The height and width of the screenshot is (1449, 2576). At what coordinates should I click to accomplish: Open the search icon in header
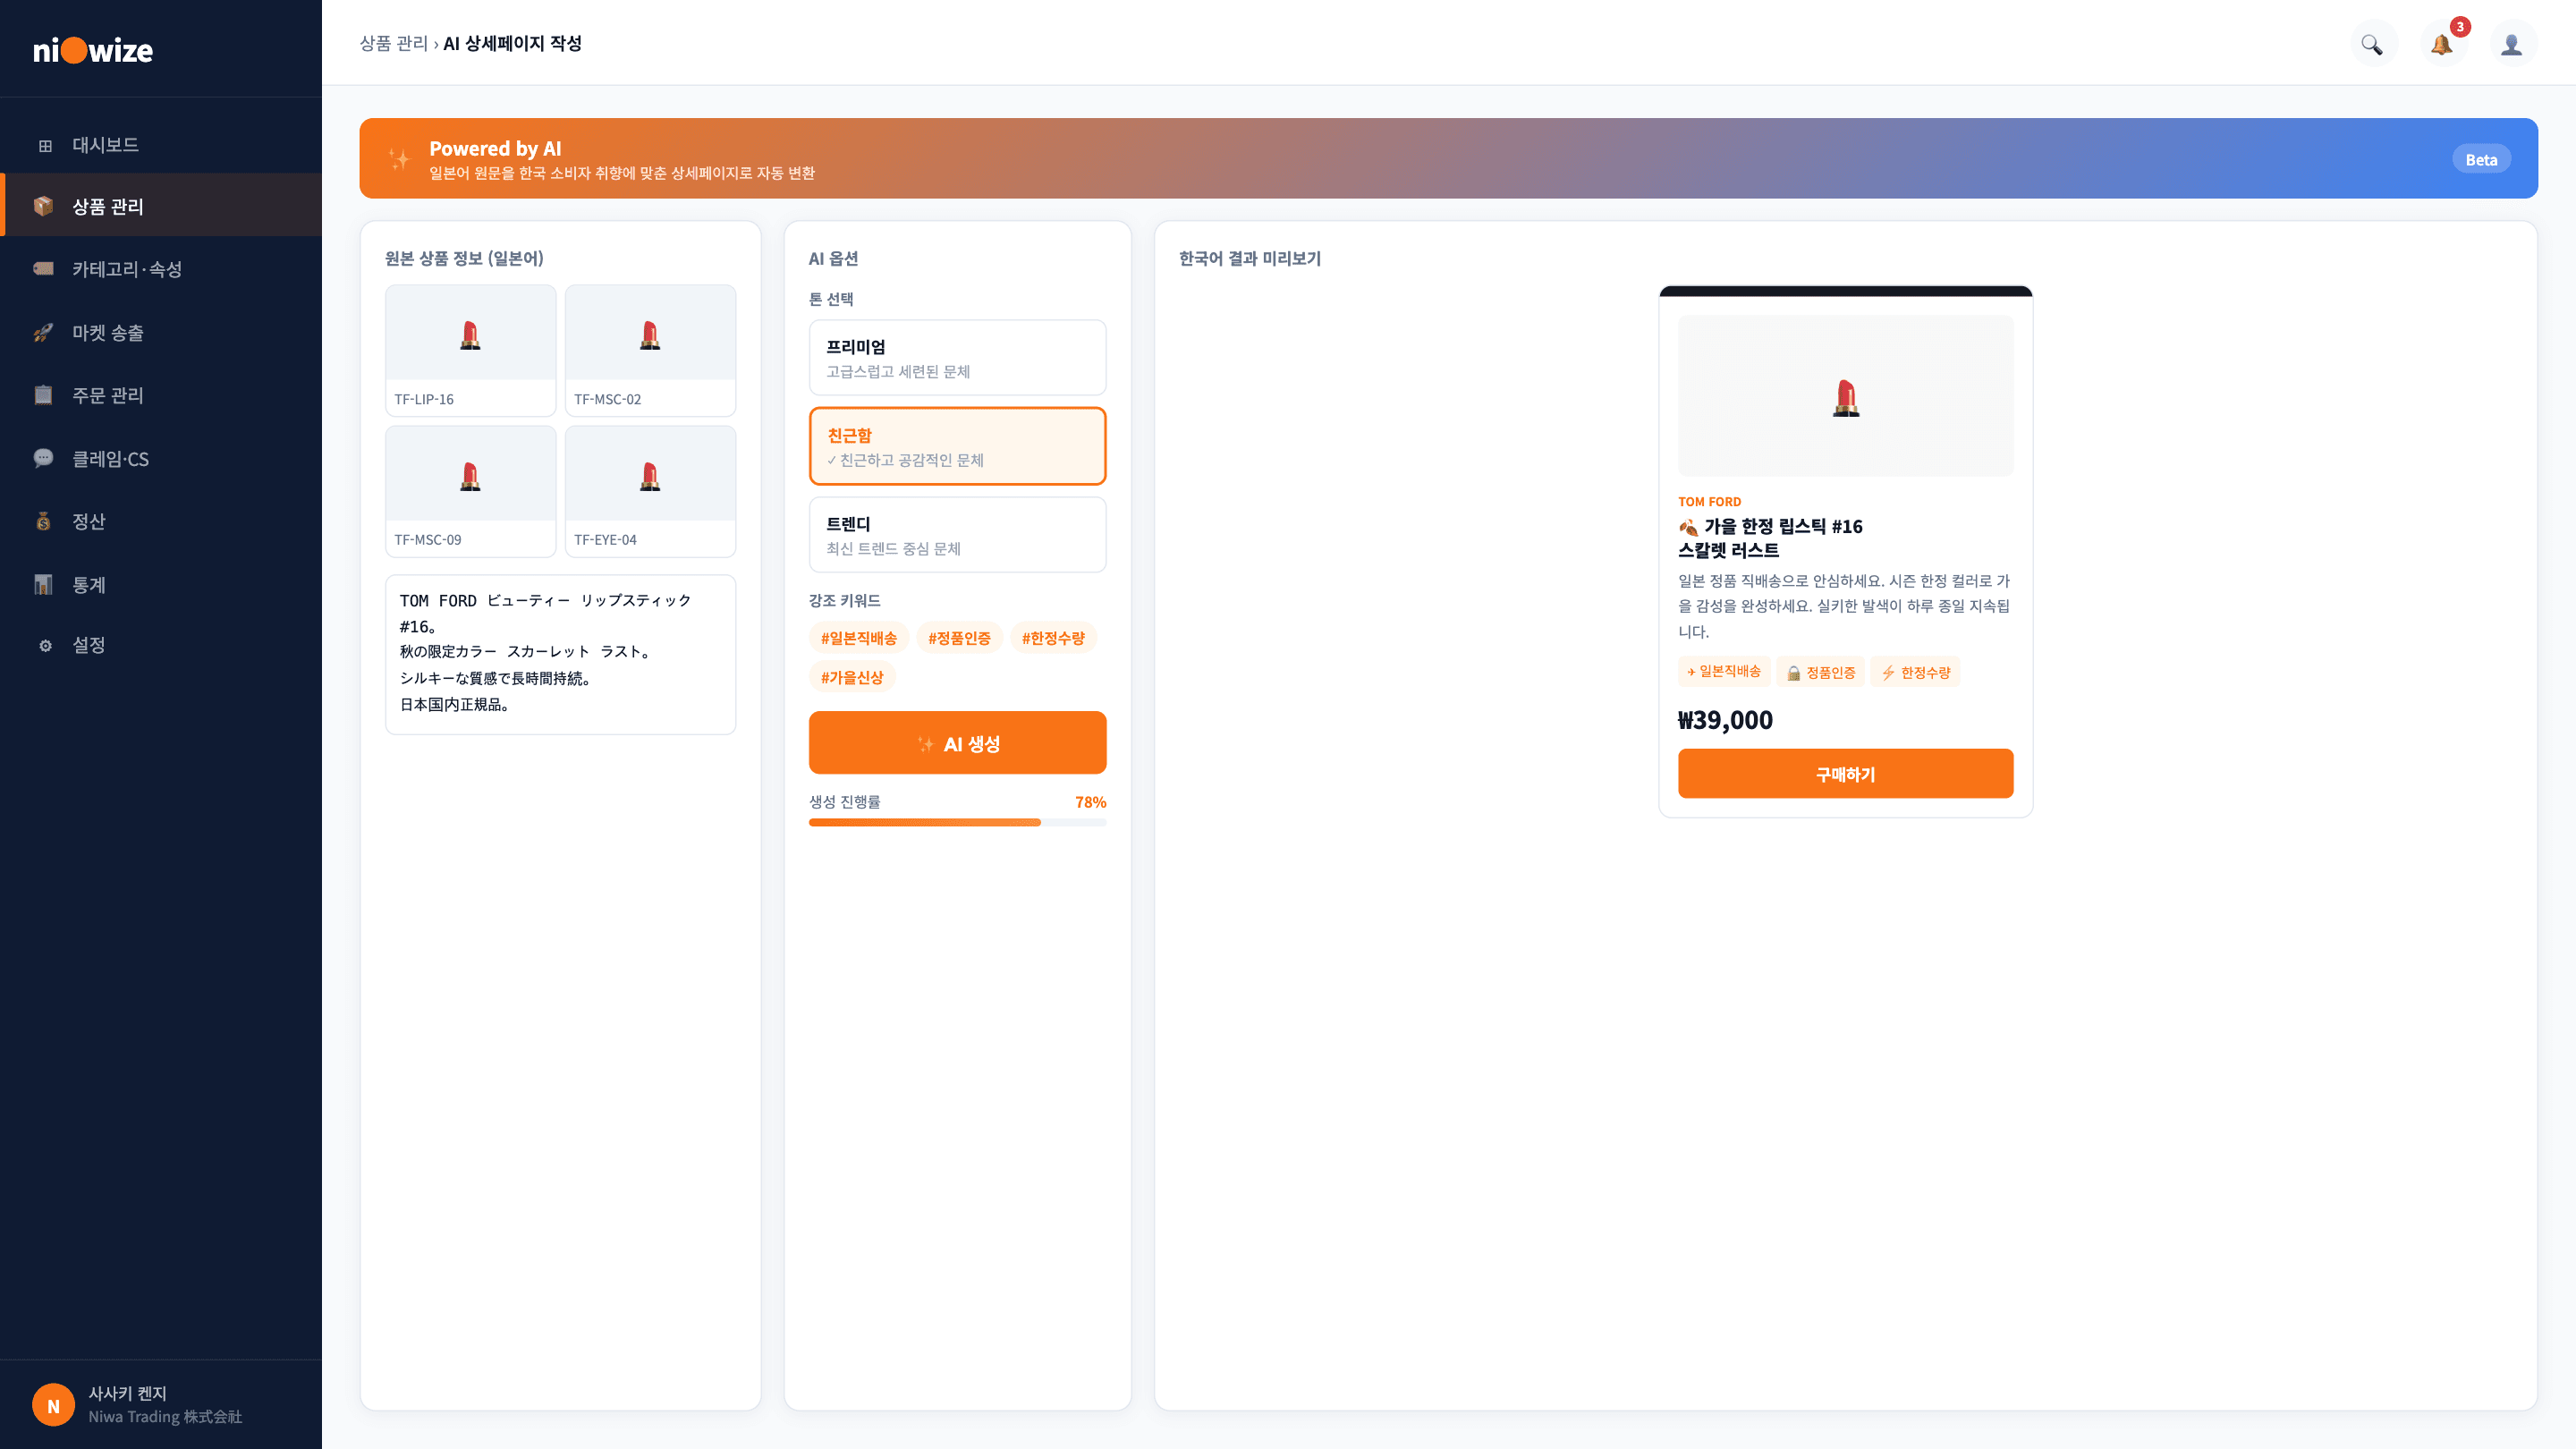[2372, 44]
